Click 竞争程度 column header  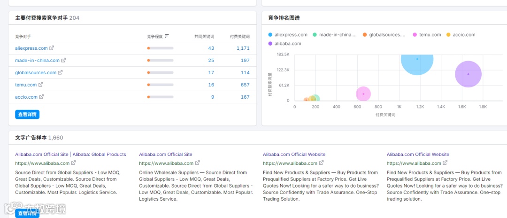pos(155,36)
